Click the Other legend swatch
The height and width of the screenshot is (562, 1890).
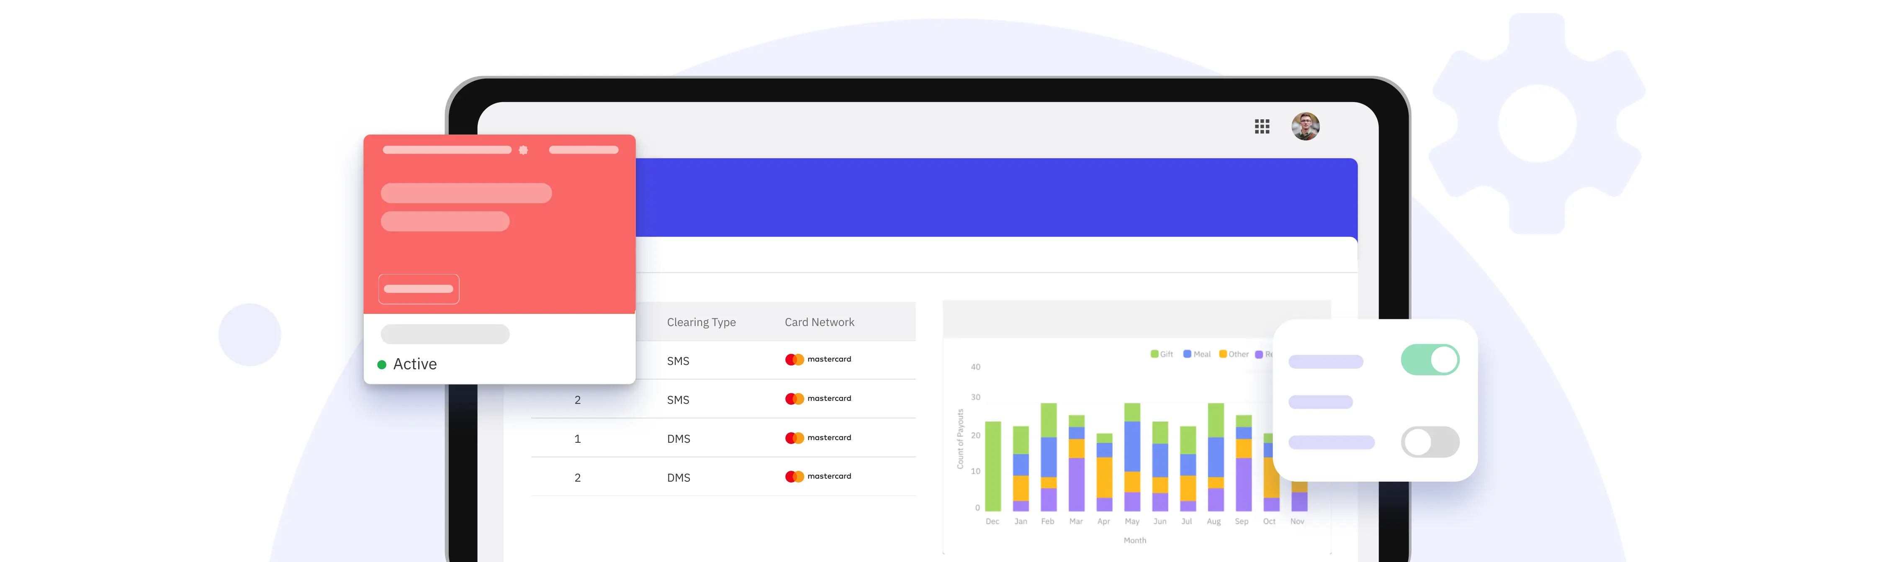tap(1222, 354)
